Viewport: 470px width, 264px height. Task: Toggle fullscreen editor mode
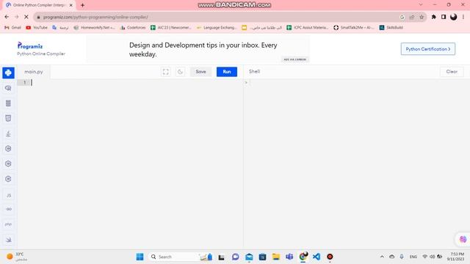165,72
